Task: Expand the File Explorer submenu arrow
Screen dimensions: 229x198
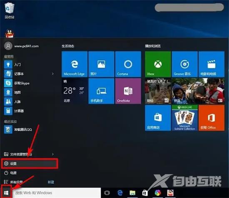Action: click(53, 154)
